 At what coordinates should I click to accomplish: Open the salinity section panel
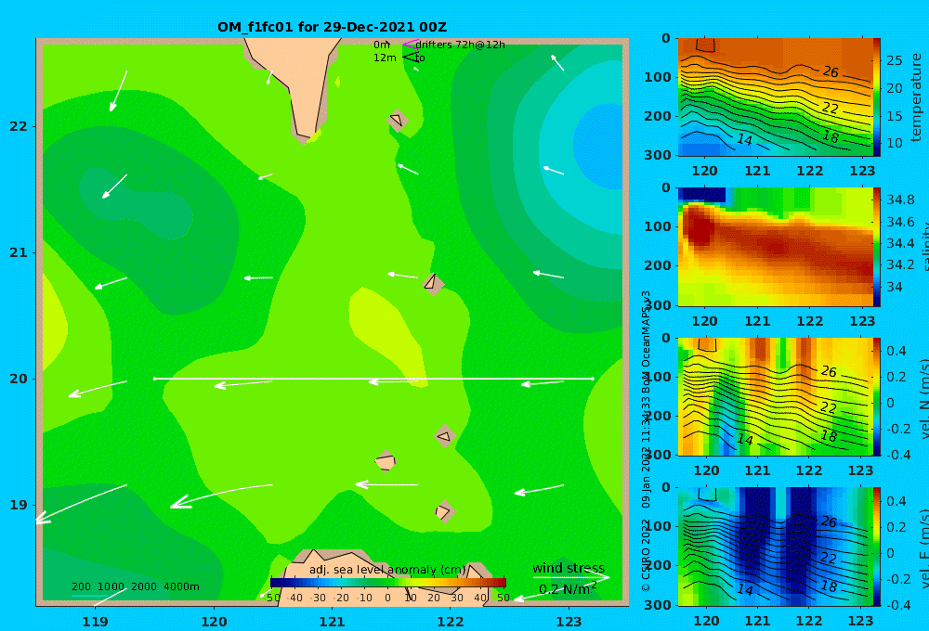pos(775,247)
